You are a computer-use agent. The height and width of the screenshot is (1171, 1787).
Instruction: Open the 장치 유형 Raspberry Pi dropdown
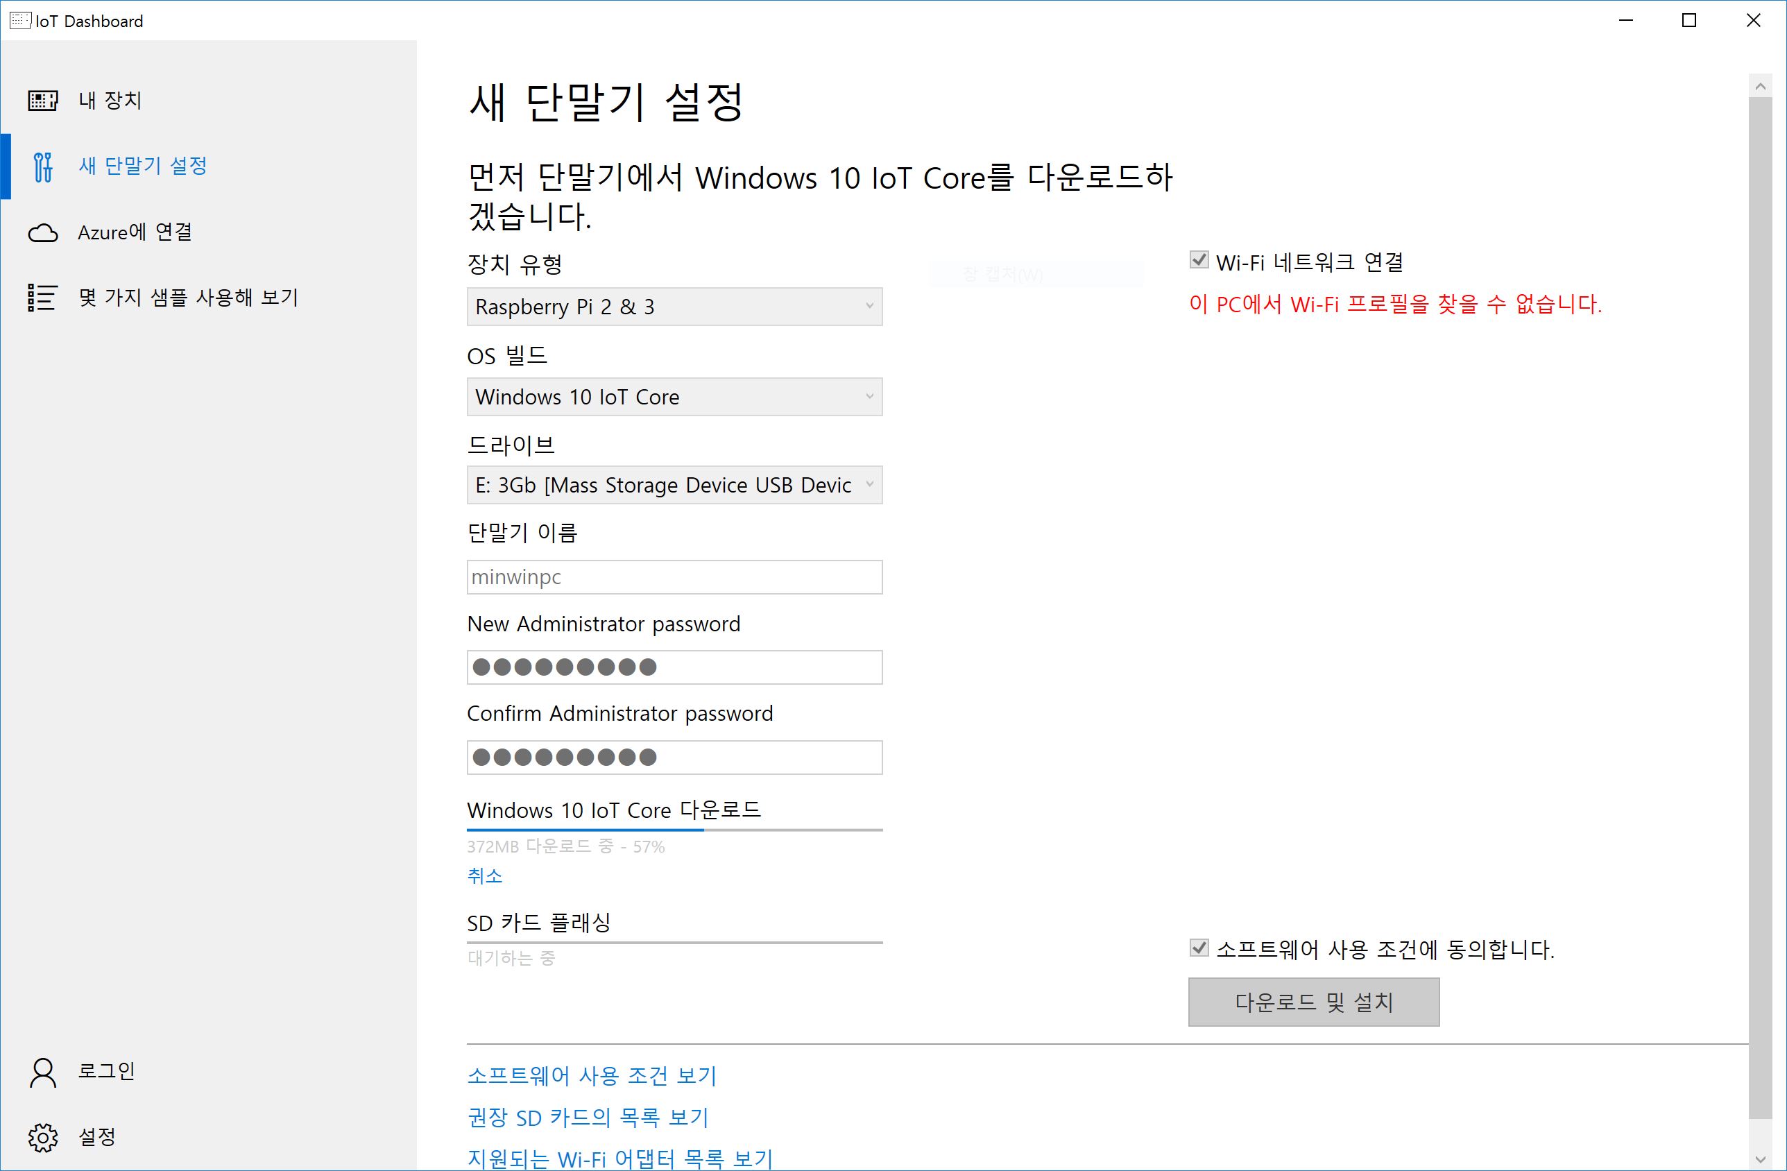point(674,306)
